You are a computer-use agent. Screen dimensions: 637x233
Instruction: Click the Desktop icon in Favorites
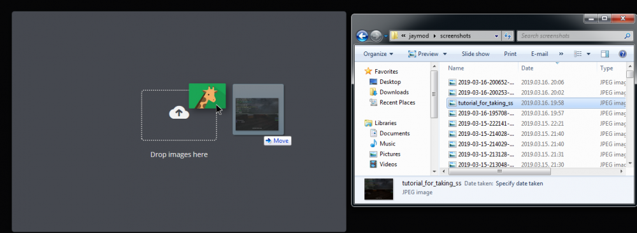coord(373,82)
